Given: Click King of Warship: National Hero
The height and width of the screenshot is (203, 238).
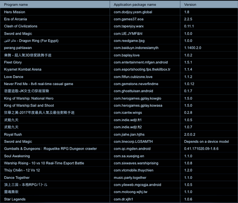Looking at the screenshot, I should click(x=29, y=98).
